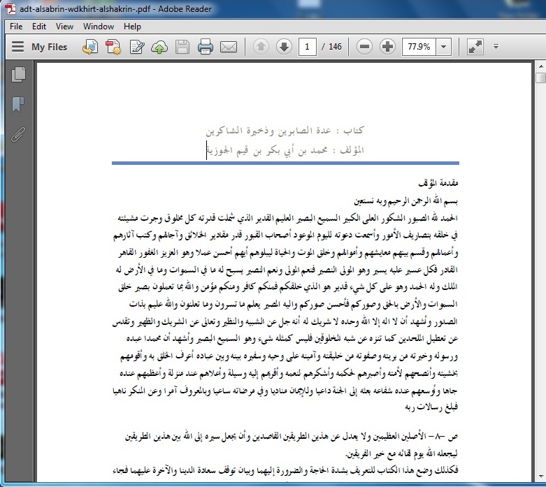Go to the next page arrow
The height and width of the screenshot is (487, 546).
point(283,47)
